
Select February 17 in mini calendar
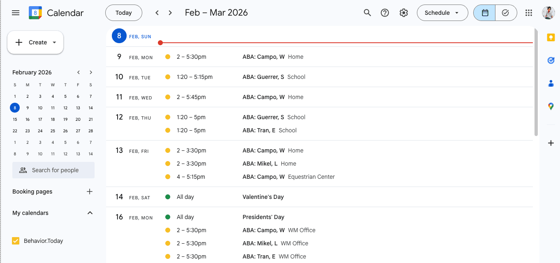pyautogui.click(x=40, y=120)
